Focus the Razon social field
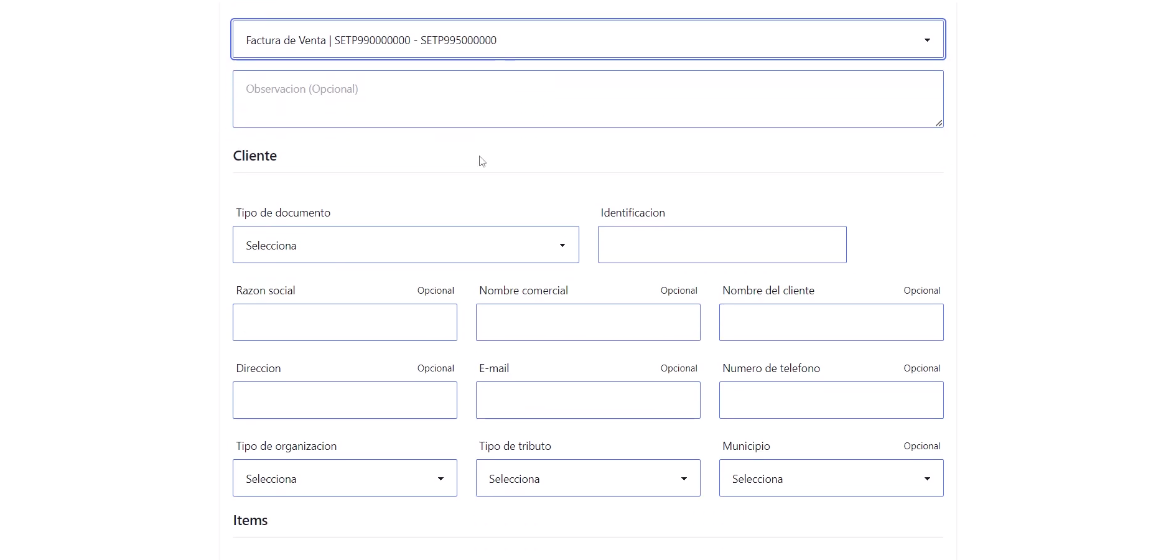 coord(345,322)
